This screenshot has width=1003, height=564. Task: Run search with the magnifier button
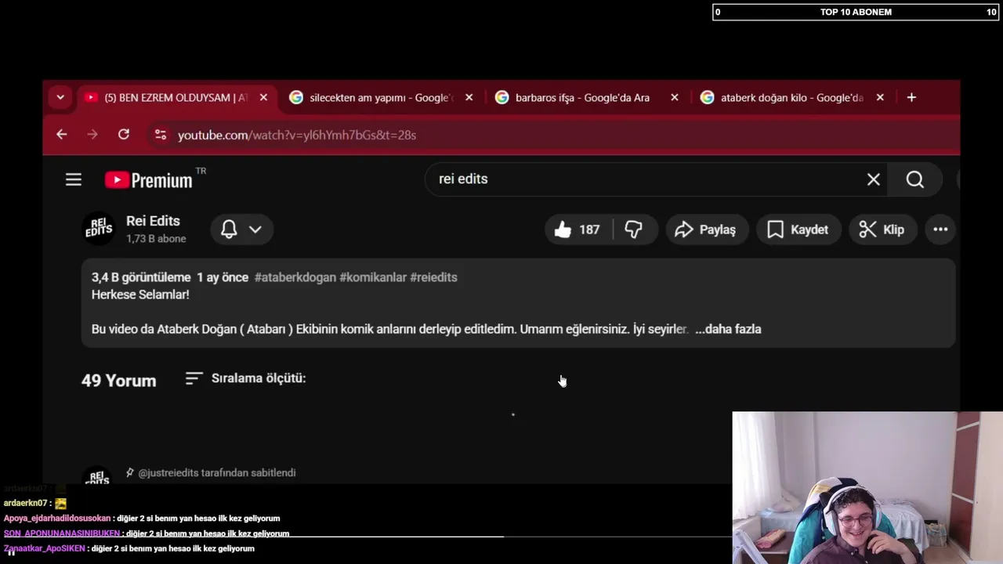coord(915,179)
